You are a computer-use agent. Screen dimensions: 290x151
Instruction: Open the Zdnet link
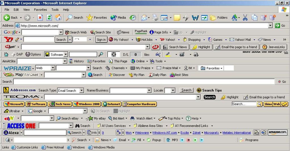196,133
